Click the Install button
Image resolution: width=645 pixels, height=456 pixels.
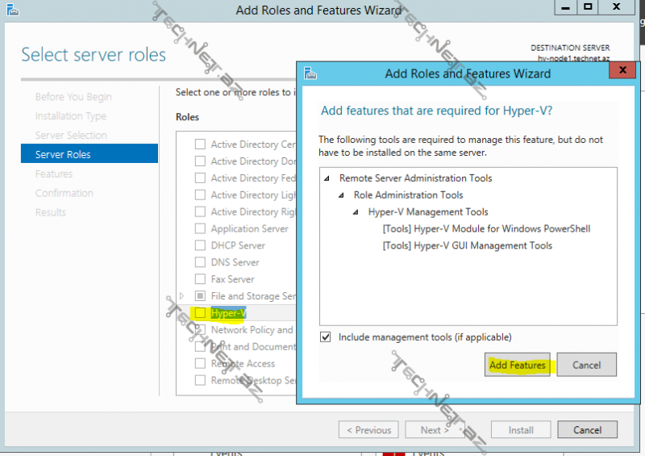[x=521, y=429]
